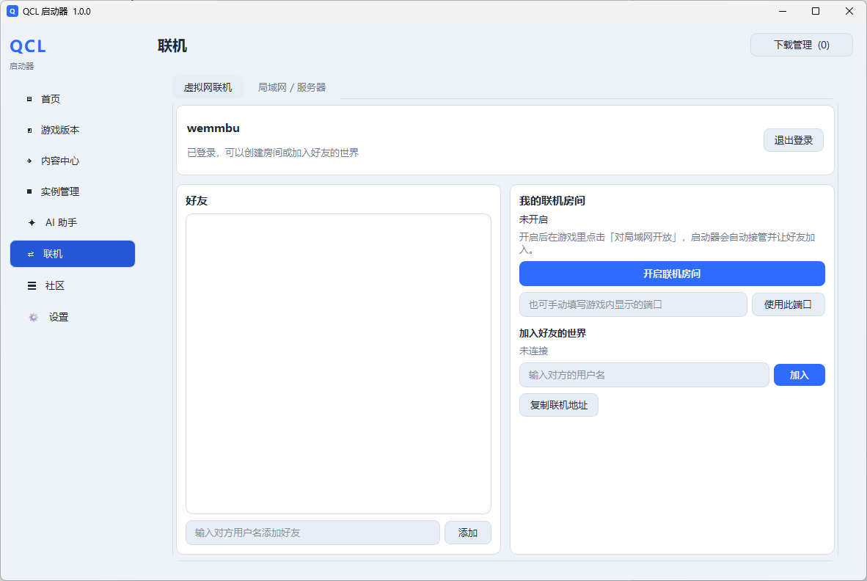Image resolution: width=867 pixels, height=581 pixels.
Task: Click the 未连接 status text
Action: pyautogui.click(x=533, y=351)
